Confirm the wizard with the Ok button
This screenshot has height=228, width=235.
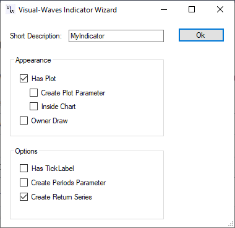point(201,35)
